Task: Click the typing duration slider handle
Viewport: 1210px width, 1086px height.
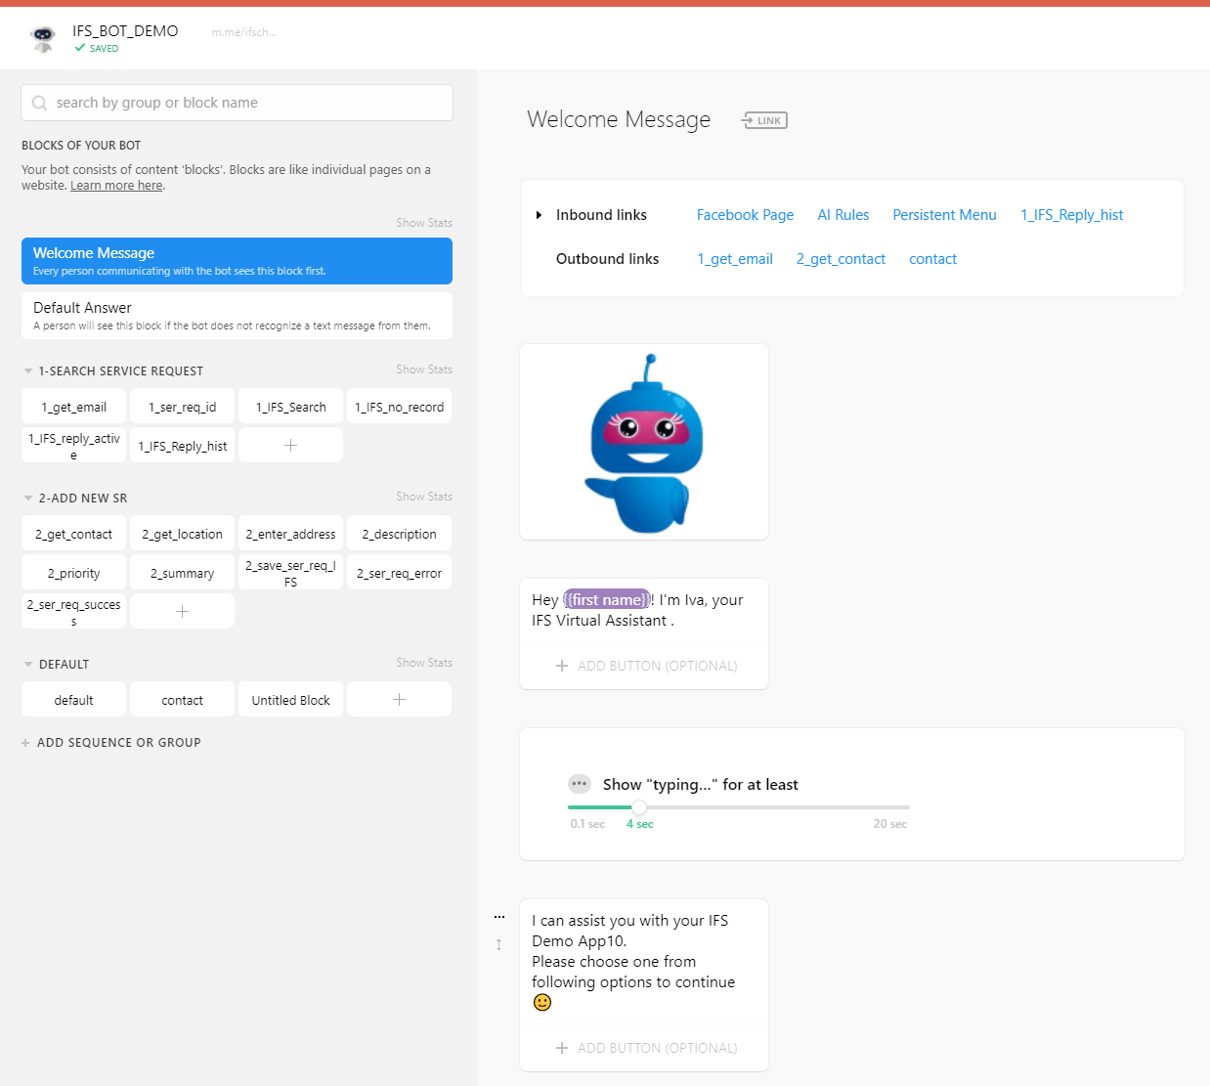Action: point(639,807)
